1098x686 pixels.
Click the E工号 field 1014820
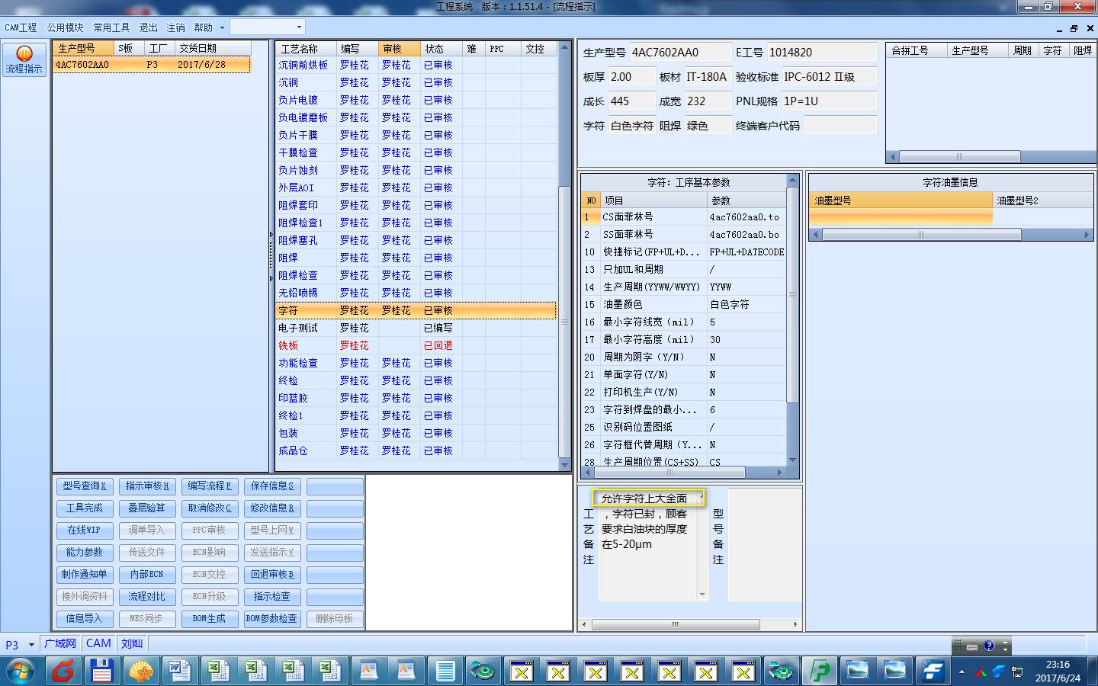pos(821,53)
